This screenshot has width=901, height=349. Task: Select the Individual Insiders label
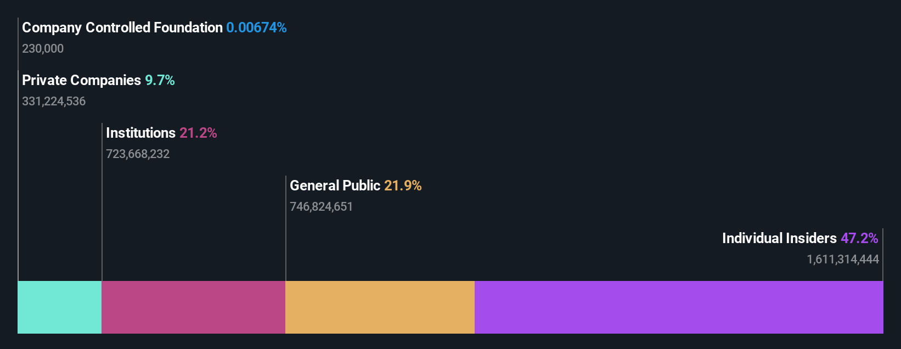[x=779, y=238]
